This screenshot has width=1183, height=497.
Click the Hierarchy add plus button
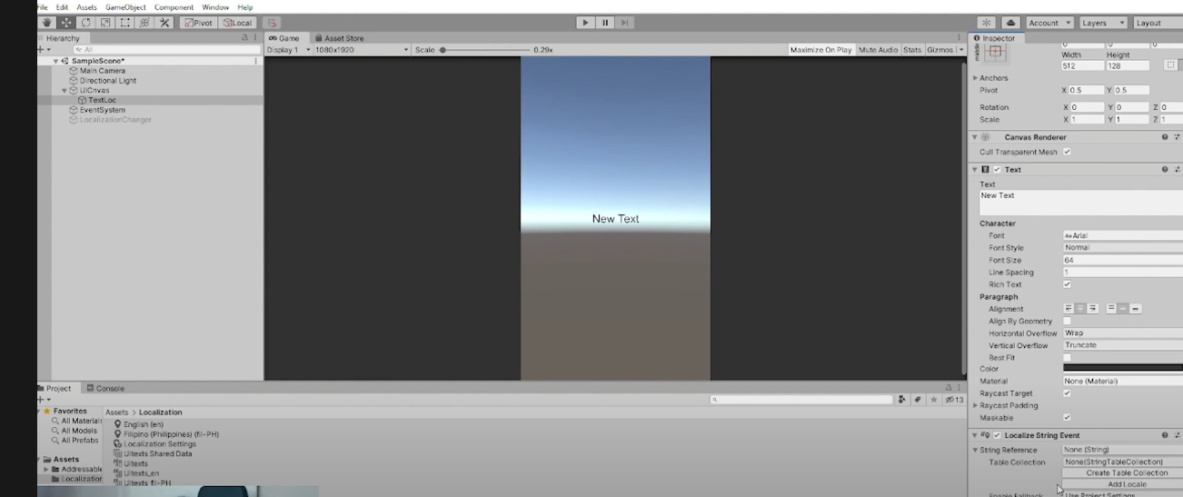click(x=43, y=50)
